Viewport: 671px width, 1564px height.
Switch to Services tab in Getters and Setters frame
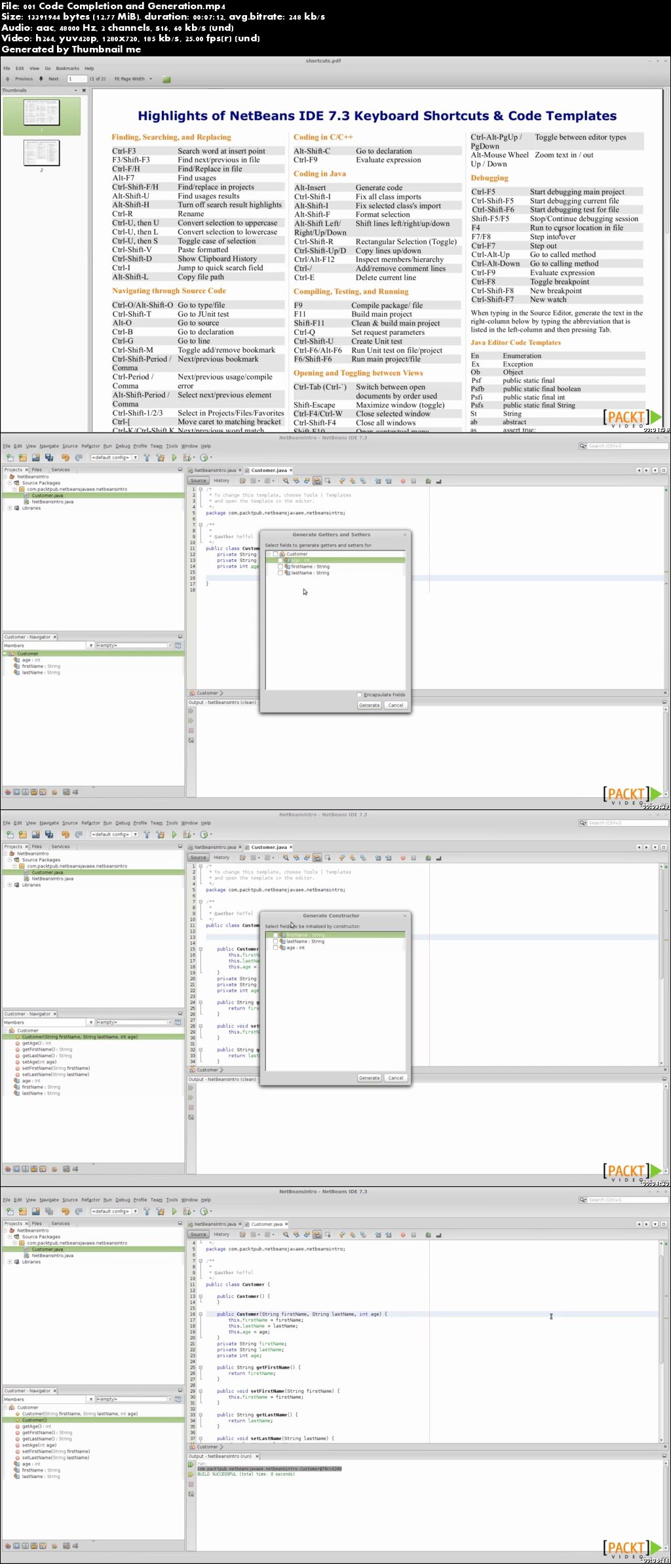coord(60,469)
